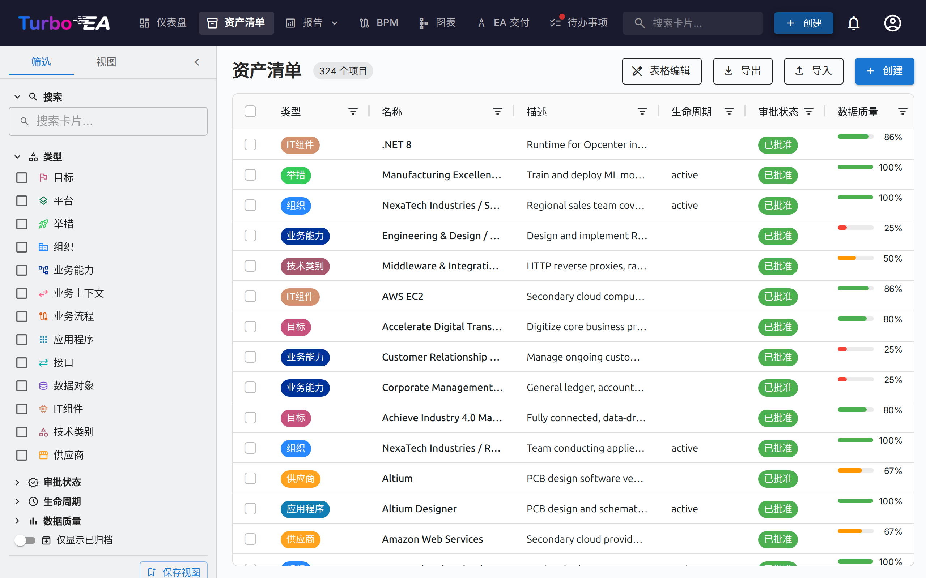Click the 保存视图 save view button
This screenshot has width=926, height=578.
pos(173,571)
